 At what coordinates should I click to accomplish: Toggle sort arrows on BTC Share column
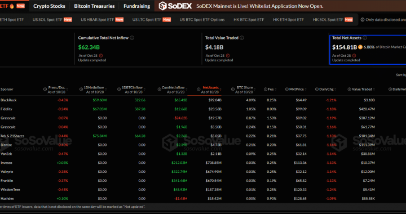point(254,89)
